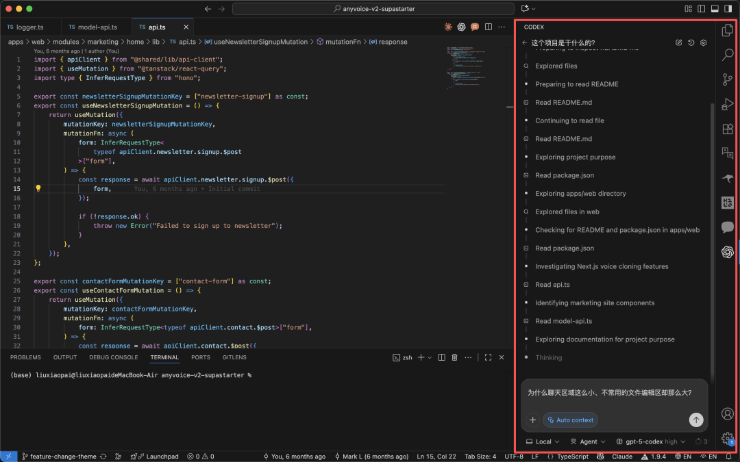Open the speech bubble chat icon in activity bar
The height and width of the screenshot is (462, 740).
(x=727, y=227)
